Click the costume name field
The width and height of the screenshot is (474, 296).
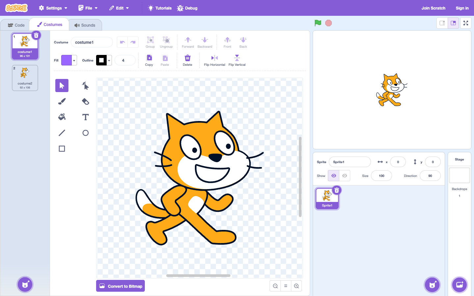(92, 42)
